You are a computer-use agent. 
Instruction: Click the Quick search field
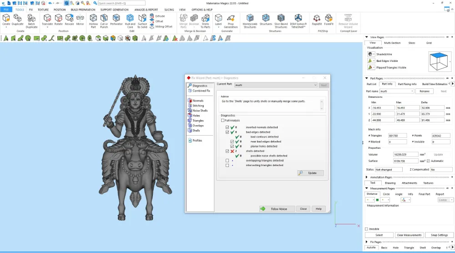point(121,3)
